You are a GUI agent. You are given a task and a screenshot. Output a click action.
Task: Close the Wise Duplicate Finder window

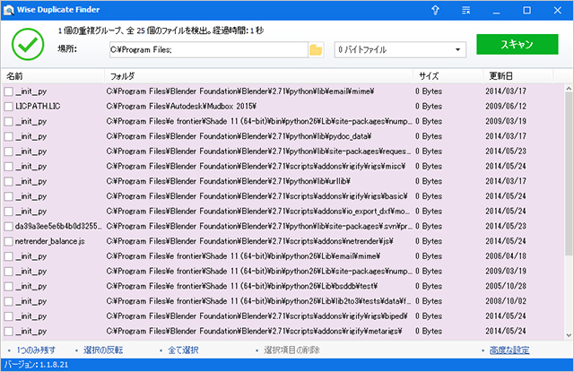pos(557,10)
